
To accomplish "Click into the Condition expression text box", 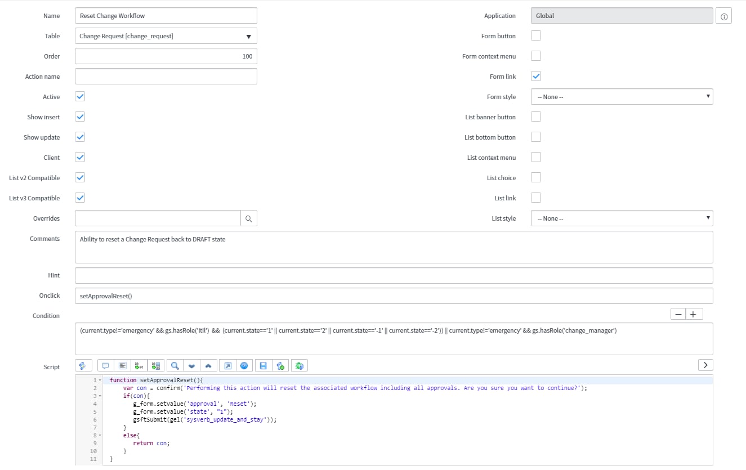I will click(394, 339).
